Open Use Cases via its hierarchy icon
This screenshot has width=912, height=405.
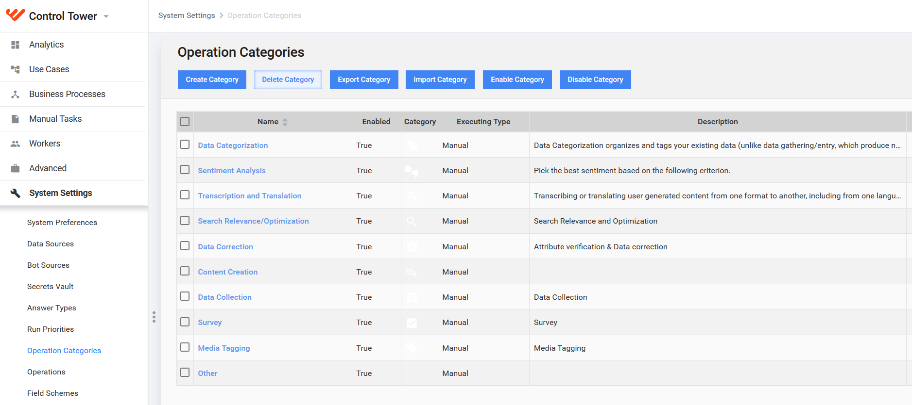(x=16, y=69)
